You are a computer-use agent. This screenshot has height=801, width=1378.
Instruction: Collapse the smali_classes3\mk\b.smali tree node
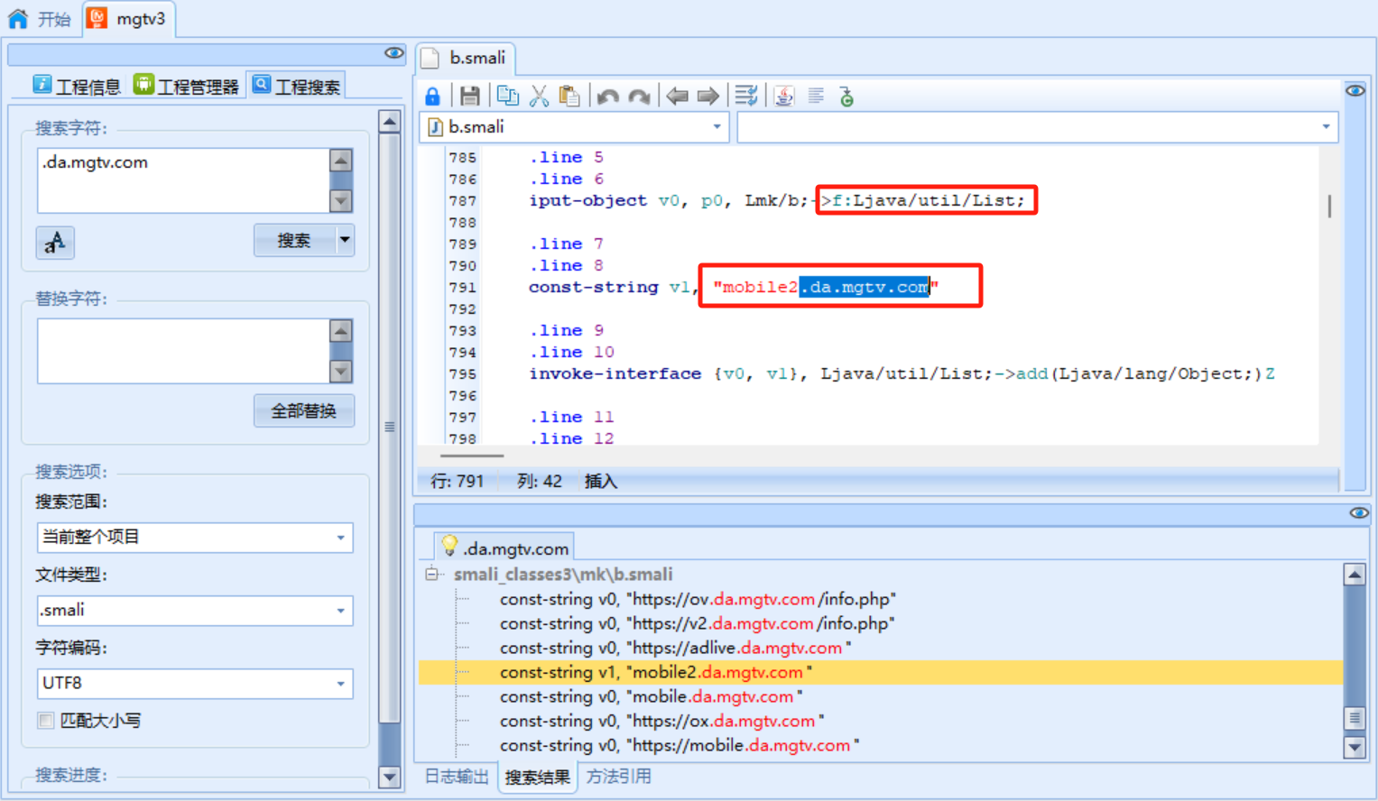pyautogui.click(x=431, y=574)
